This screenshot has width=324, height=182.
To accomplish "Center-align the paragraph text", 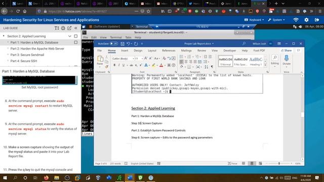I will pos(186,62).
